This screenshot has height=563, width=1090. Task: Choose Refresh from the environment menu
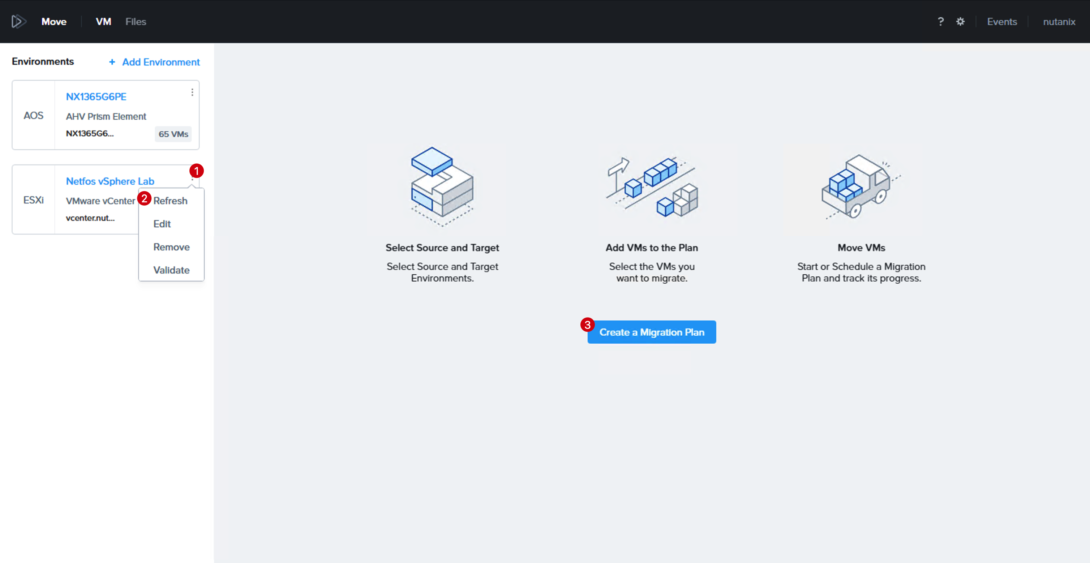pos(171,201)
